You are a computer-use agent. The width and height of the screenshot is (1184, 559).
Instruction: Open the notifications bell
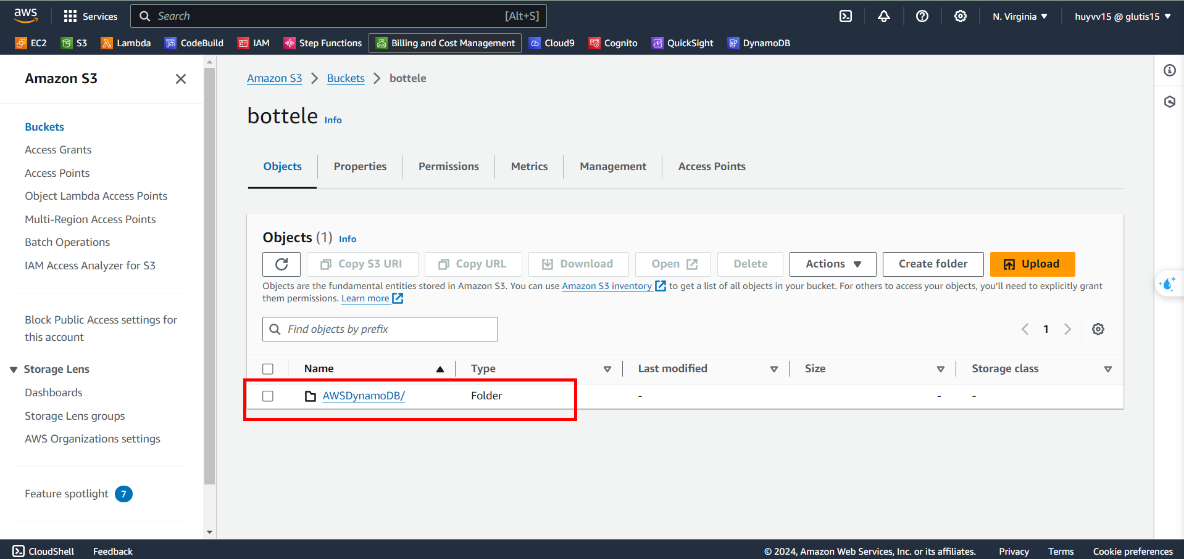click(x=884, y=17)
